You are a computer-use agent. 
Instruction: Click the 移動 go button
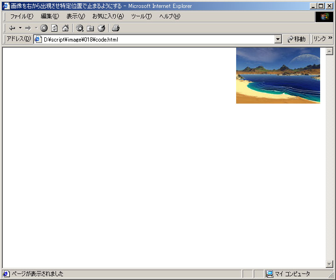tap(297, 39)
